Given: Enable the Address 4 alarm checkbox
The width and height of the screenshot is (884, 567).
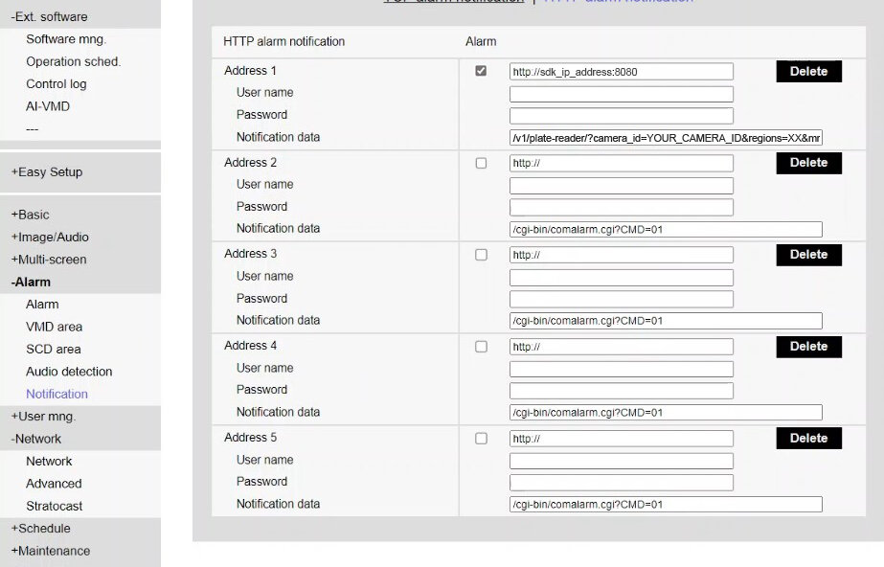Looking at the screenshot, I should [481, 347].
